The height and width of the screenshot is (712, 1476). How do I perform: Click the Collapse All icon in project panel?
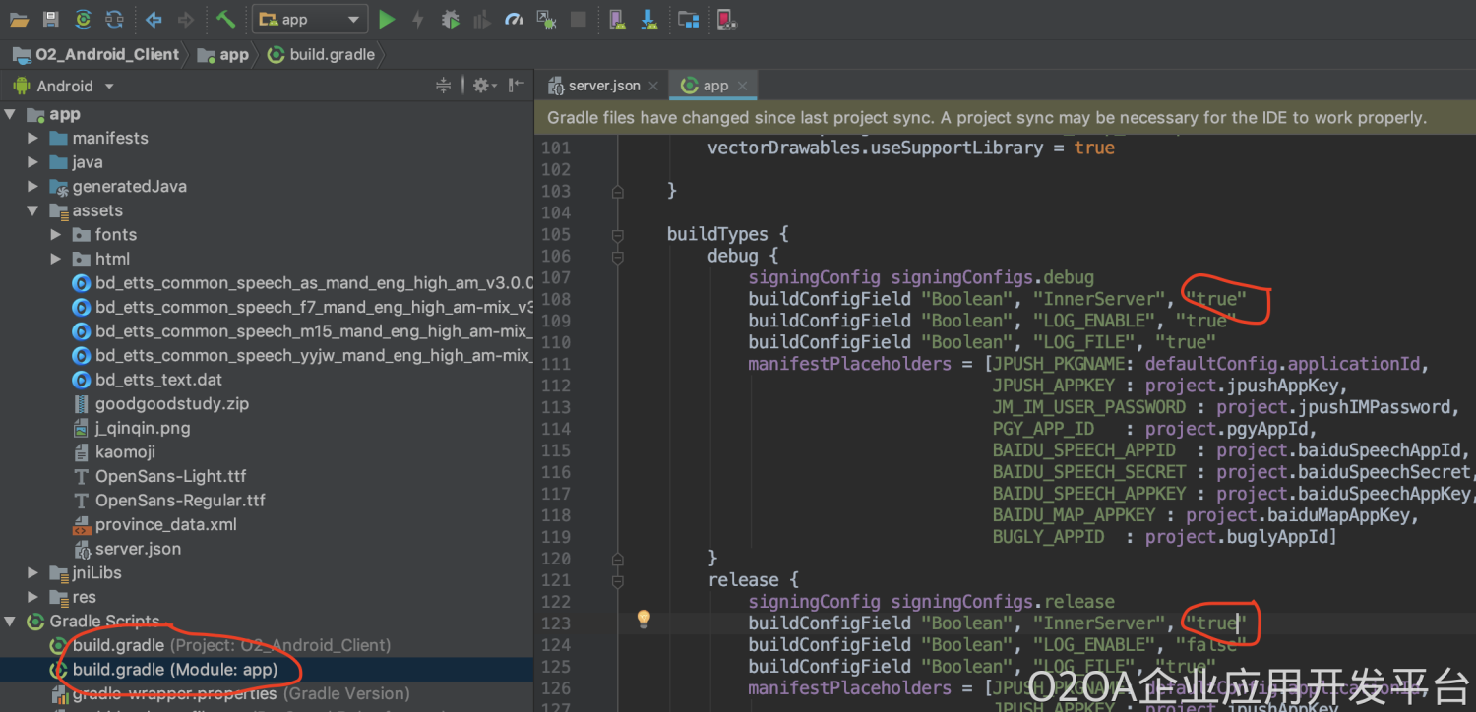tap(443, 86)
